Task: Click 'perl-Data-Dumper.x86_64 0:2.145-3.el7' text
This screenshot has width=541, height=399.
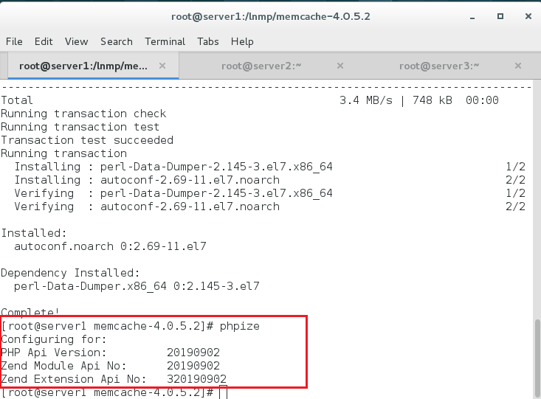Action: pyautogui.click(x=137, y=286)
